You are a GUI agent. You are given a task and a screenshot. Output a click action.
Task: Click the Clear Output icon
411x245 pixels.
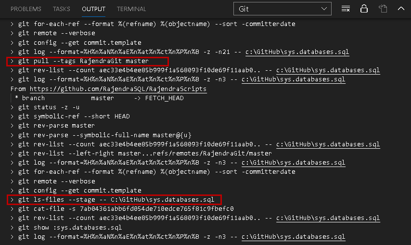345,9
